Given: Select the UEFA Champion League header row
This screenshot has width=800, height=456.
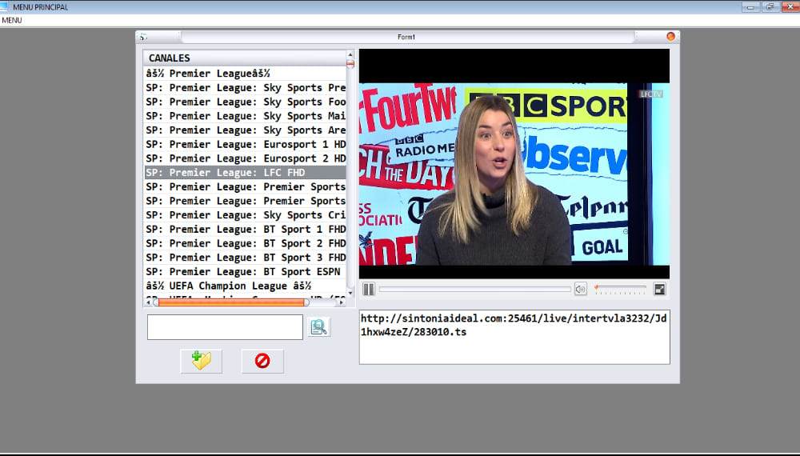Looking at the screenshot, I should point(245,286).
